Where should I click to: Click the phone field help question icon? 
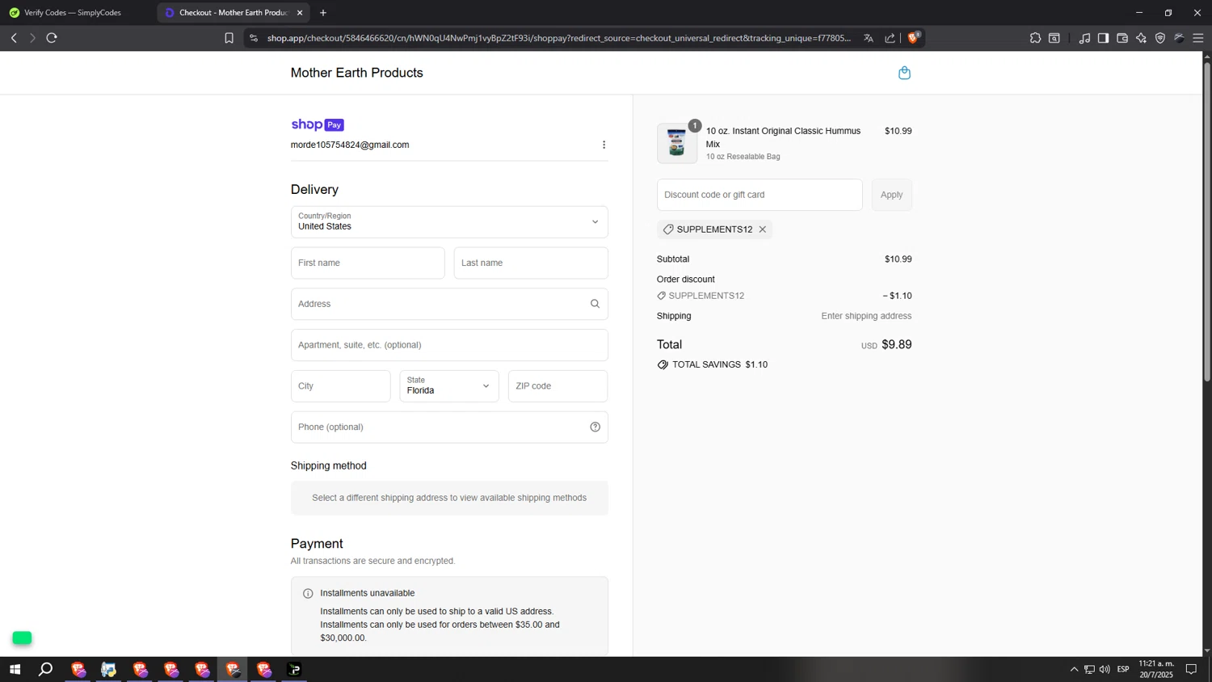(x=595, y=427)
